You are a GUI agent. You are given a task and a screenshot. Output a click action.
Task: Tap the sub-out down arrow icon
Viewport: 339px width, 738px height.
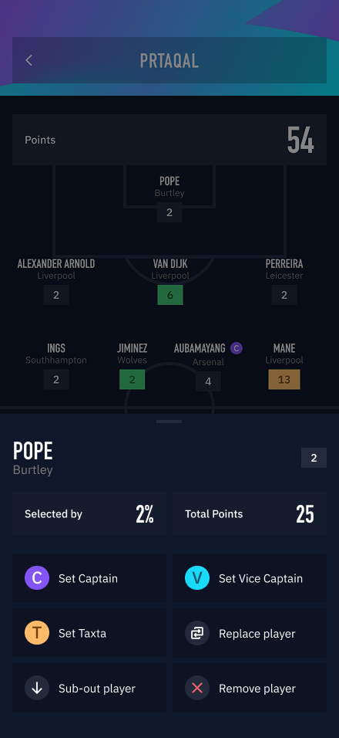(37, 688)
